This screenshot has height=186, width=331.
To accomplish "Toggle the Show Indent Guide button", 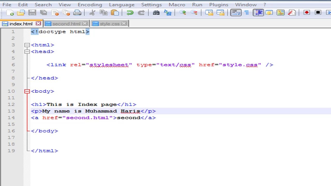I will coord(258,13).
